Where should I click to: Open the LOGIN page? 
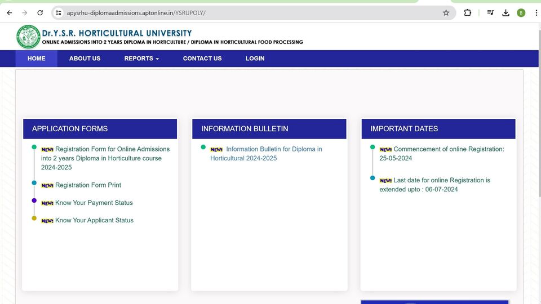click(x=255, y=59)
